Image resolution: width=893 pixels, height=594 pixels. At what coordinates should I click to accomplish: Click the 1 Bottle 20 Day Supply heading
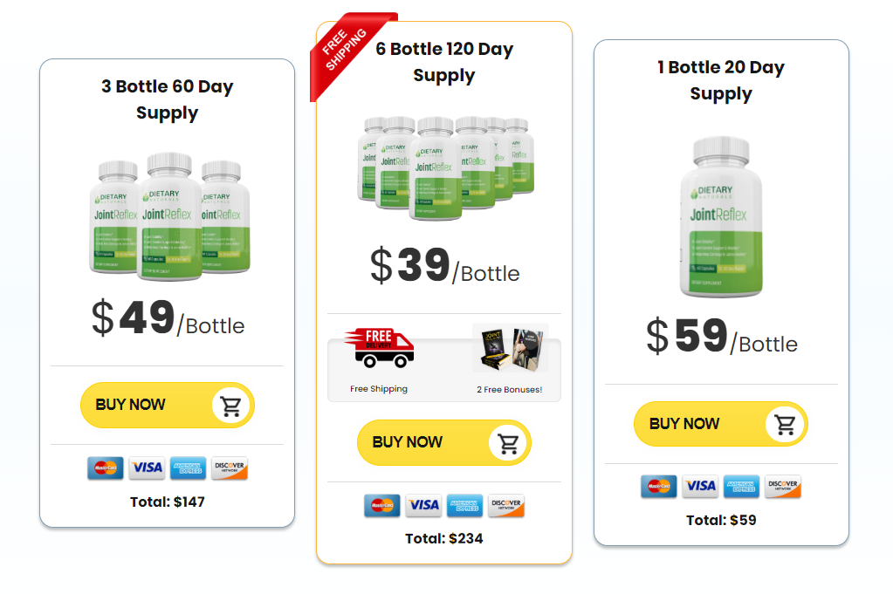[721, 80]
